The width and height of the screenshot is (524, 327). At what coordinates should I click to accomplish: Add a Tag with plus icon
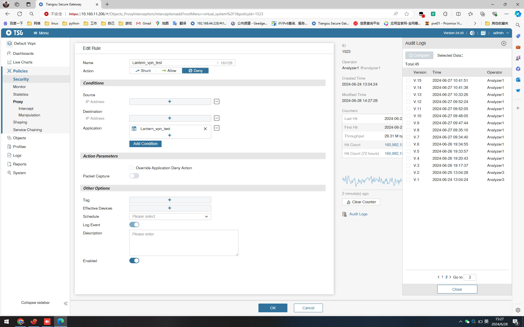(x=170, y=200)
